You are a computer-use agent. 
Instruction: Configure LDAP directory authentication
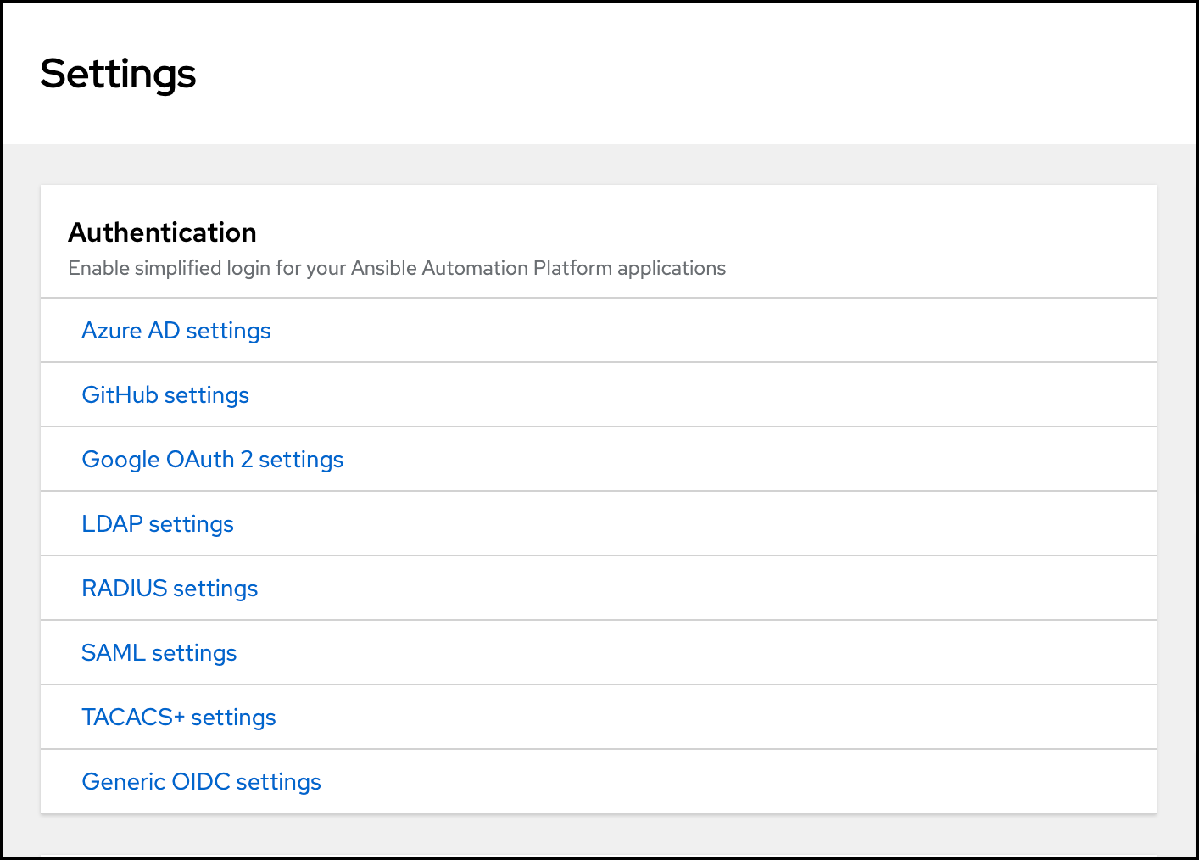pyautogui.click(x=158, y=524)
